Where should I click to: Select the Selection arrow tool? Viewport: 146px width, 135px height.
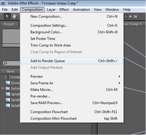click(7, 16)
